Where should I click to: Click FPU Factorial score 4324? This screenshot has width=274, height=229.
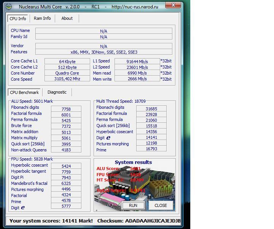[66, 195]
